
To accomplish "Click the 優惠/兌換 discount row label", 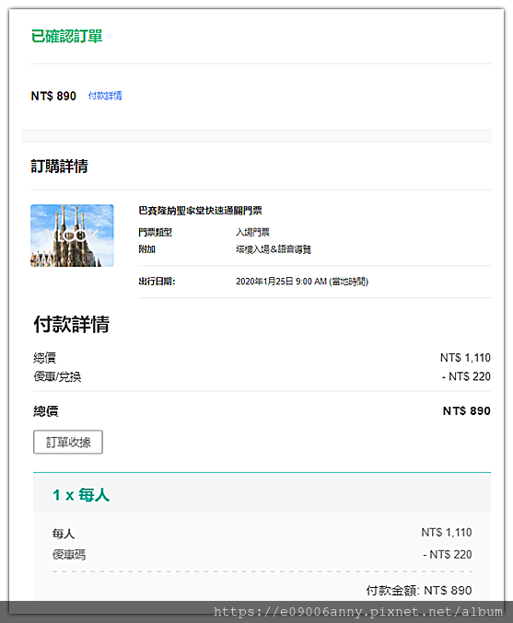I will (x=57, y=376).
